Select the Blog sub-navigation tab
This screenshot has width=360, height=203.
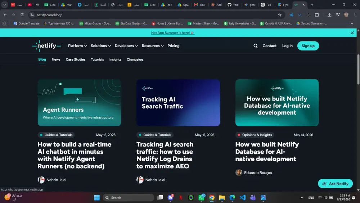tap(42, 59)
